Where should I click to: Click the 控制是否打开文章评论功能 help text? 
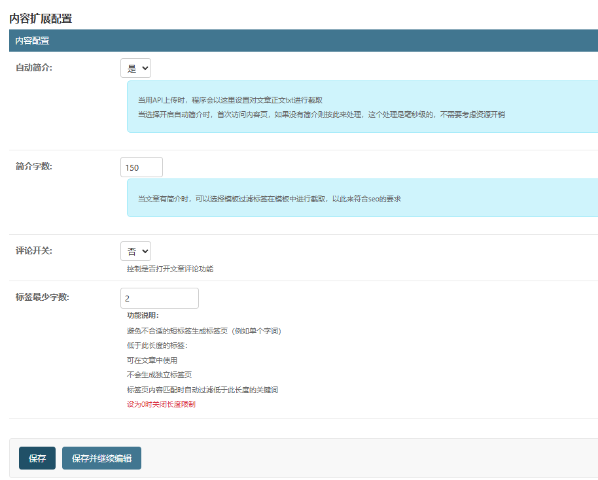(x=170, y=269)
